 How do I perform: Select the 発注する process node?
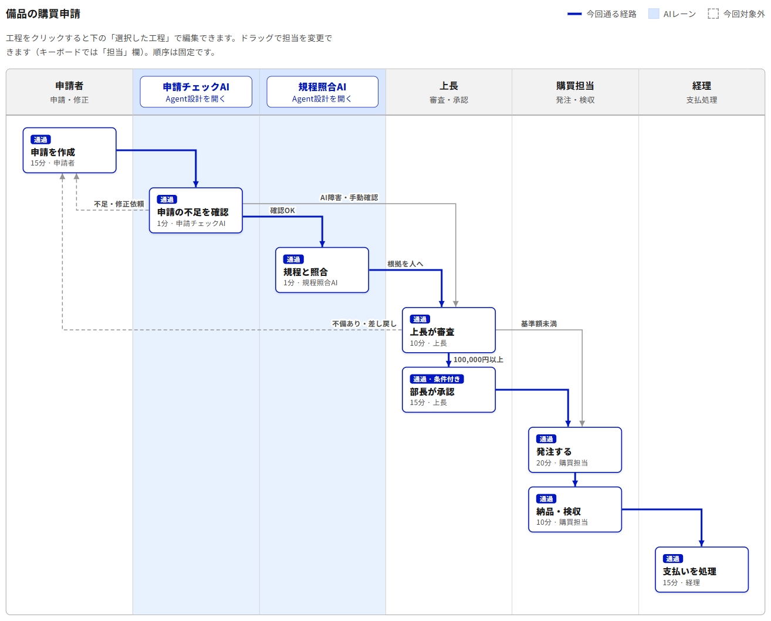[x=575, y=450]
